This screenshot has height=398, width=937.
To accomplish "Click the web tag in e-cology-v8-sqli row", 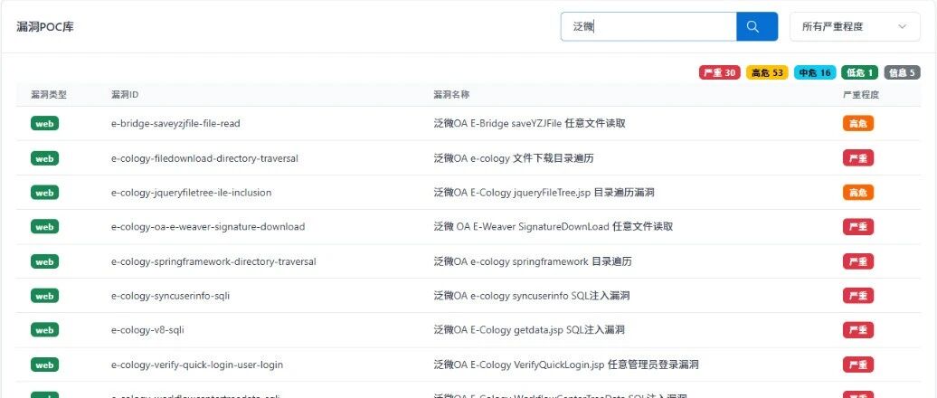I will point(45,330).
